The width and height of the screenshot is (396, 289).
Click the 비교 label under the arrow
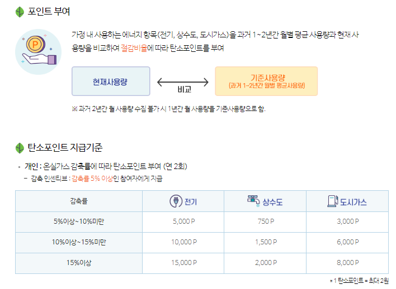pyautogui.click(x=185, y=89)
